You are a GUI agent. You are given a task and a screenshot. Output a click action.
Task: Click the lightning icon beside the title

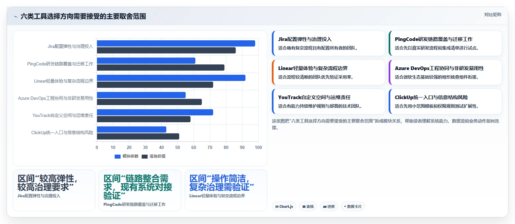pos(16,17)
